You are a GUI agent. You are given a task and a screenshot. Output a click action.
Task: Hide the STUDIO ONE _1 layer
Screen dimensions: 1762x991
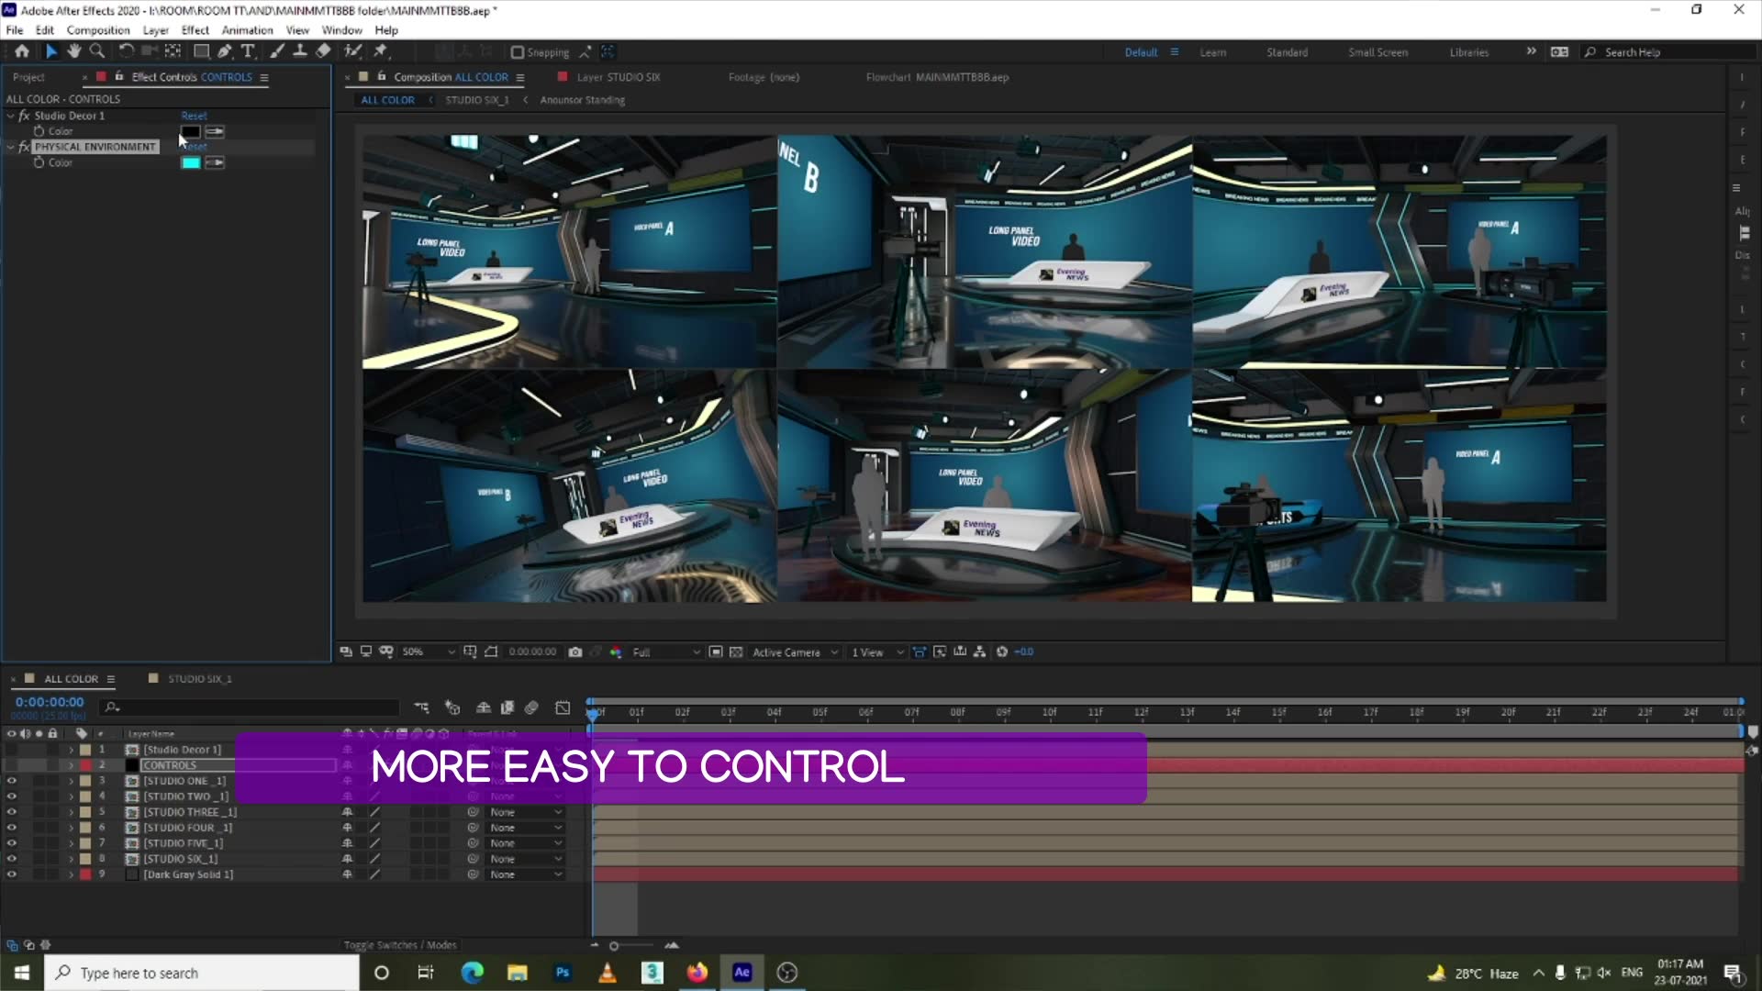11,782
